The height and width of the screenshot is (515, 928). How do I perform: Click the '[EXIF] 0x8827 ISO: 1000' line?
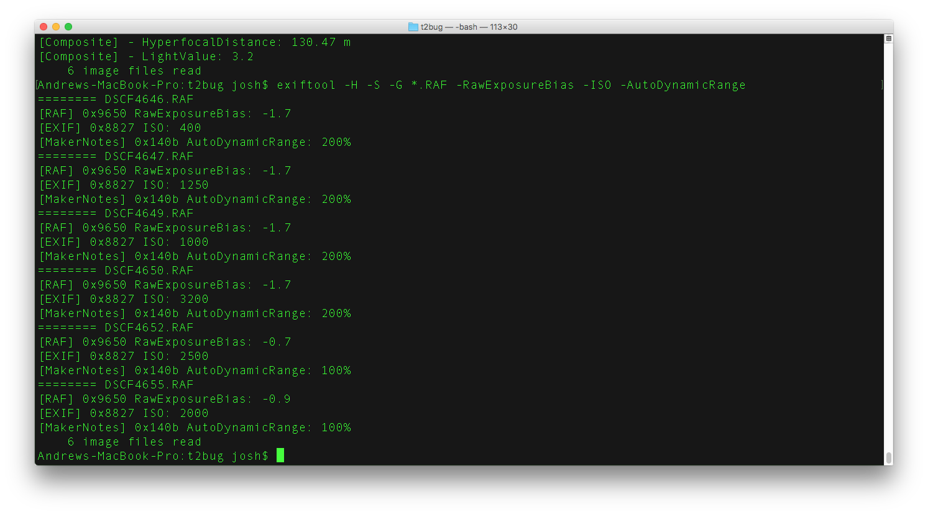click(124, 242)
